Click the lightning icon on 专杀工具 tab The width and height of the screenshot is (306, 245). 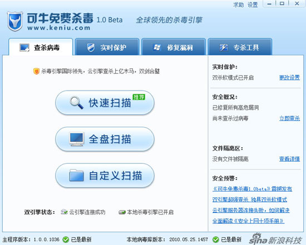224,47
